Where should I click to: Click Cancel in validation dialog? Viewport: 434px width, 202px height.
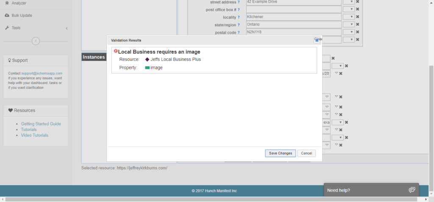(306, 153)
